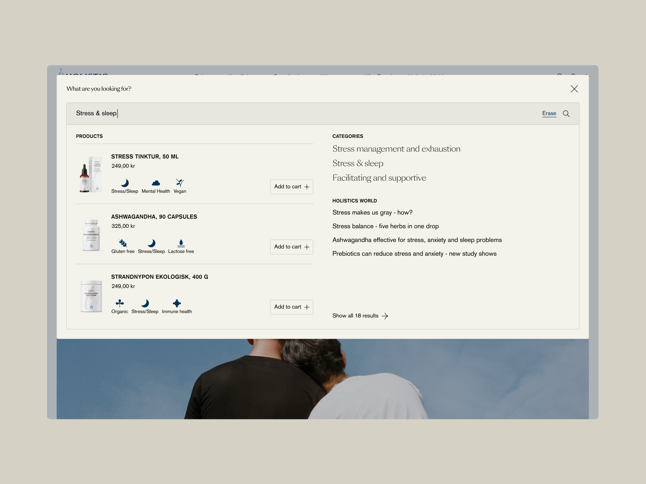The width and height of the screenshot is (646, 484).
Task: Open Stress Tinktur product thumbnail
Action: tap(91, 174)
